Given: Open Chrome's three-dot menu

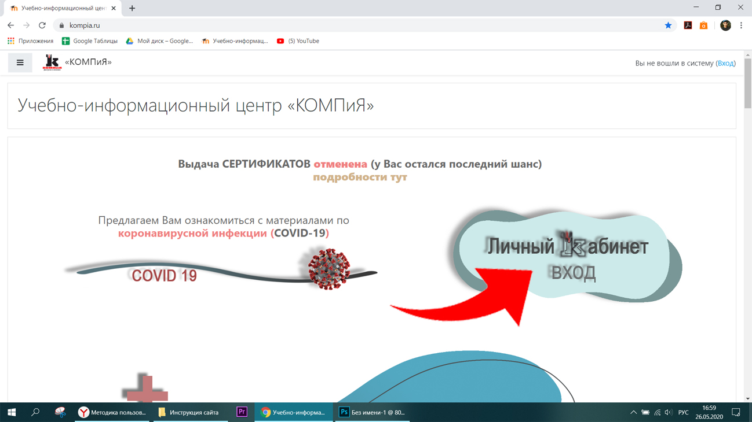Looking at the screenshot, I should pos(741,25).
